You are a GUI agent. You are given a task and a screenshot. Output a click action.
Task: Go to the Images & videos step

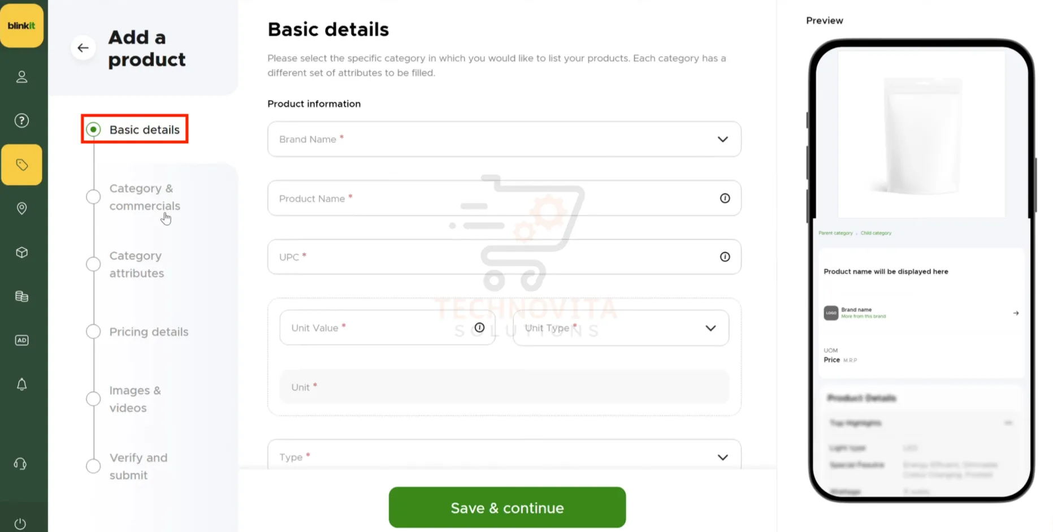coord(93,399)
